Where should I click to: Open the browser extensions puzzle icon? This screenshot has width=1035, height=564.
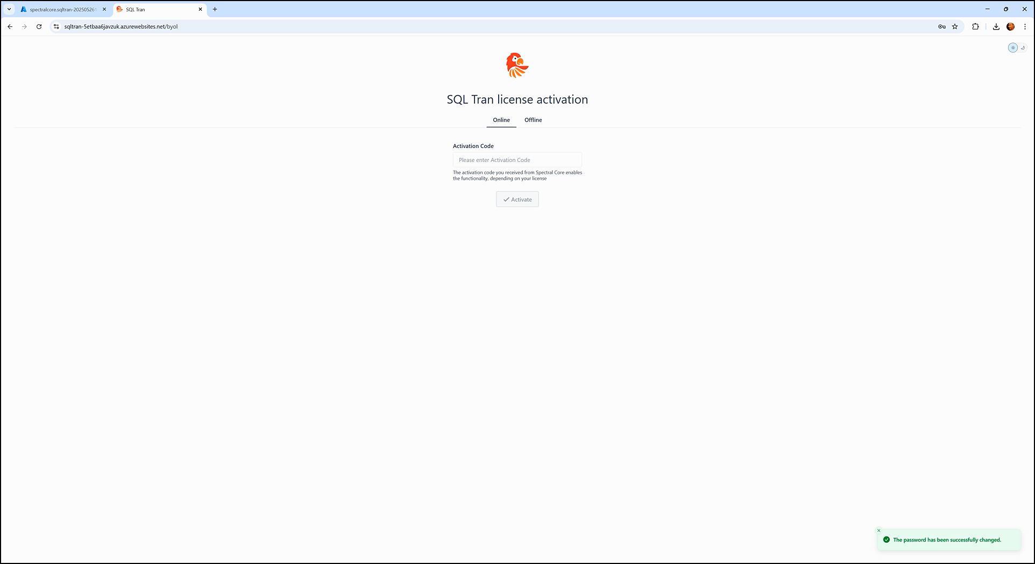(975, 26)
